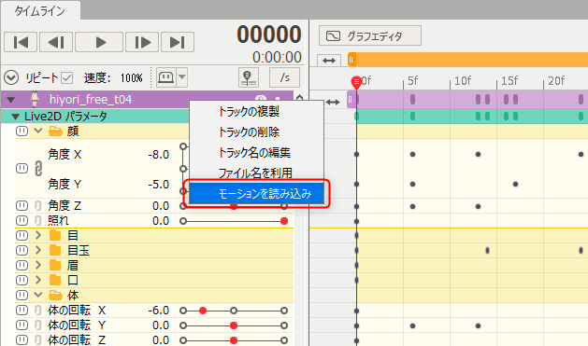Jump to the last frame button
This screenshot has height=346, width=588.
point(178,42)
